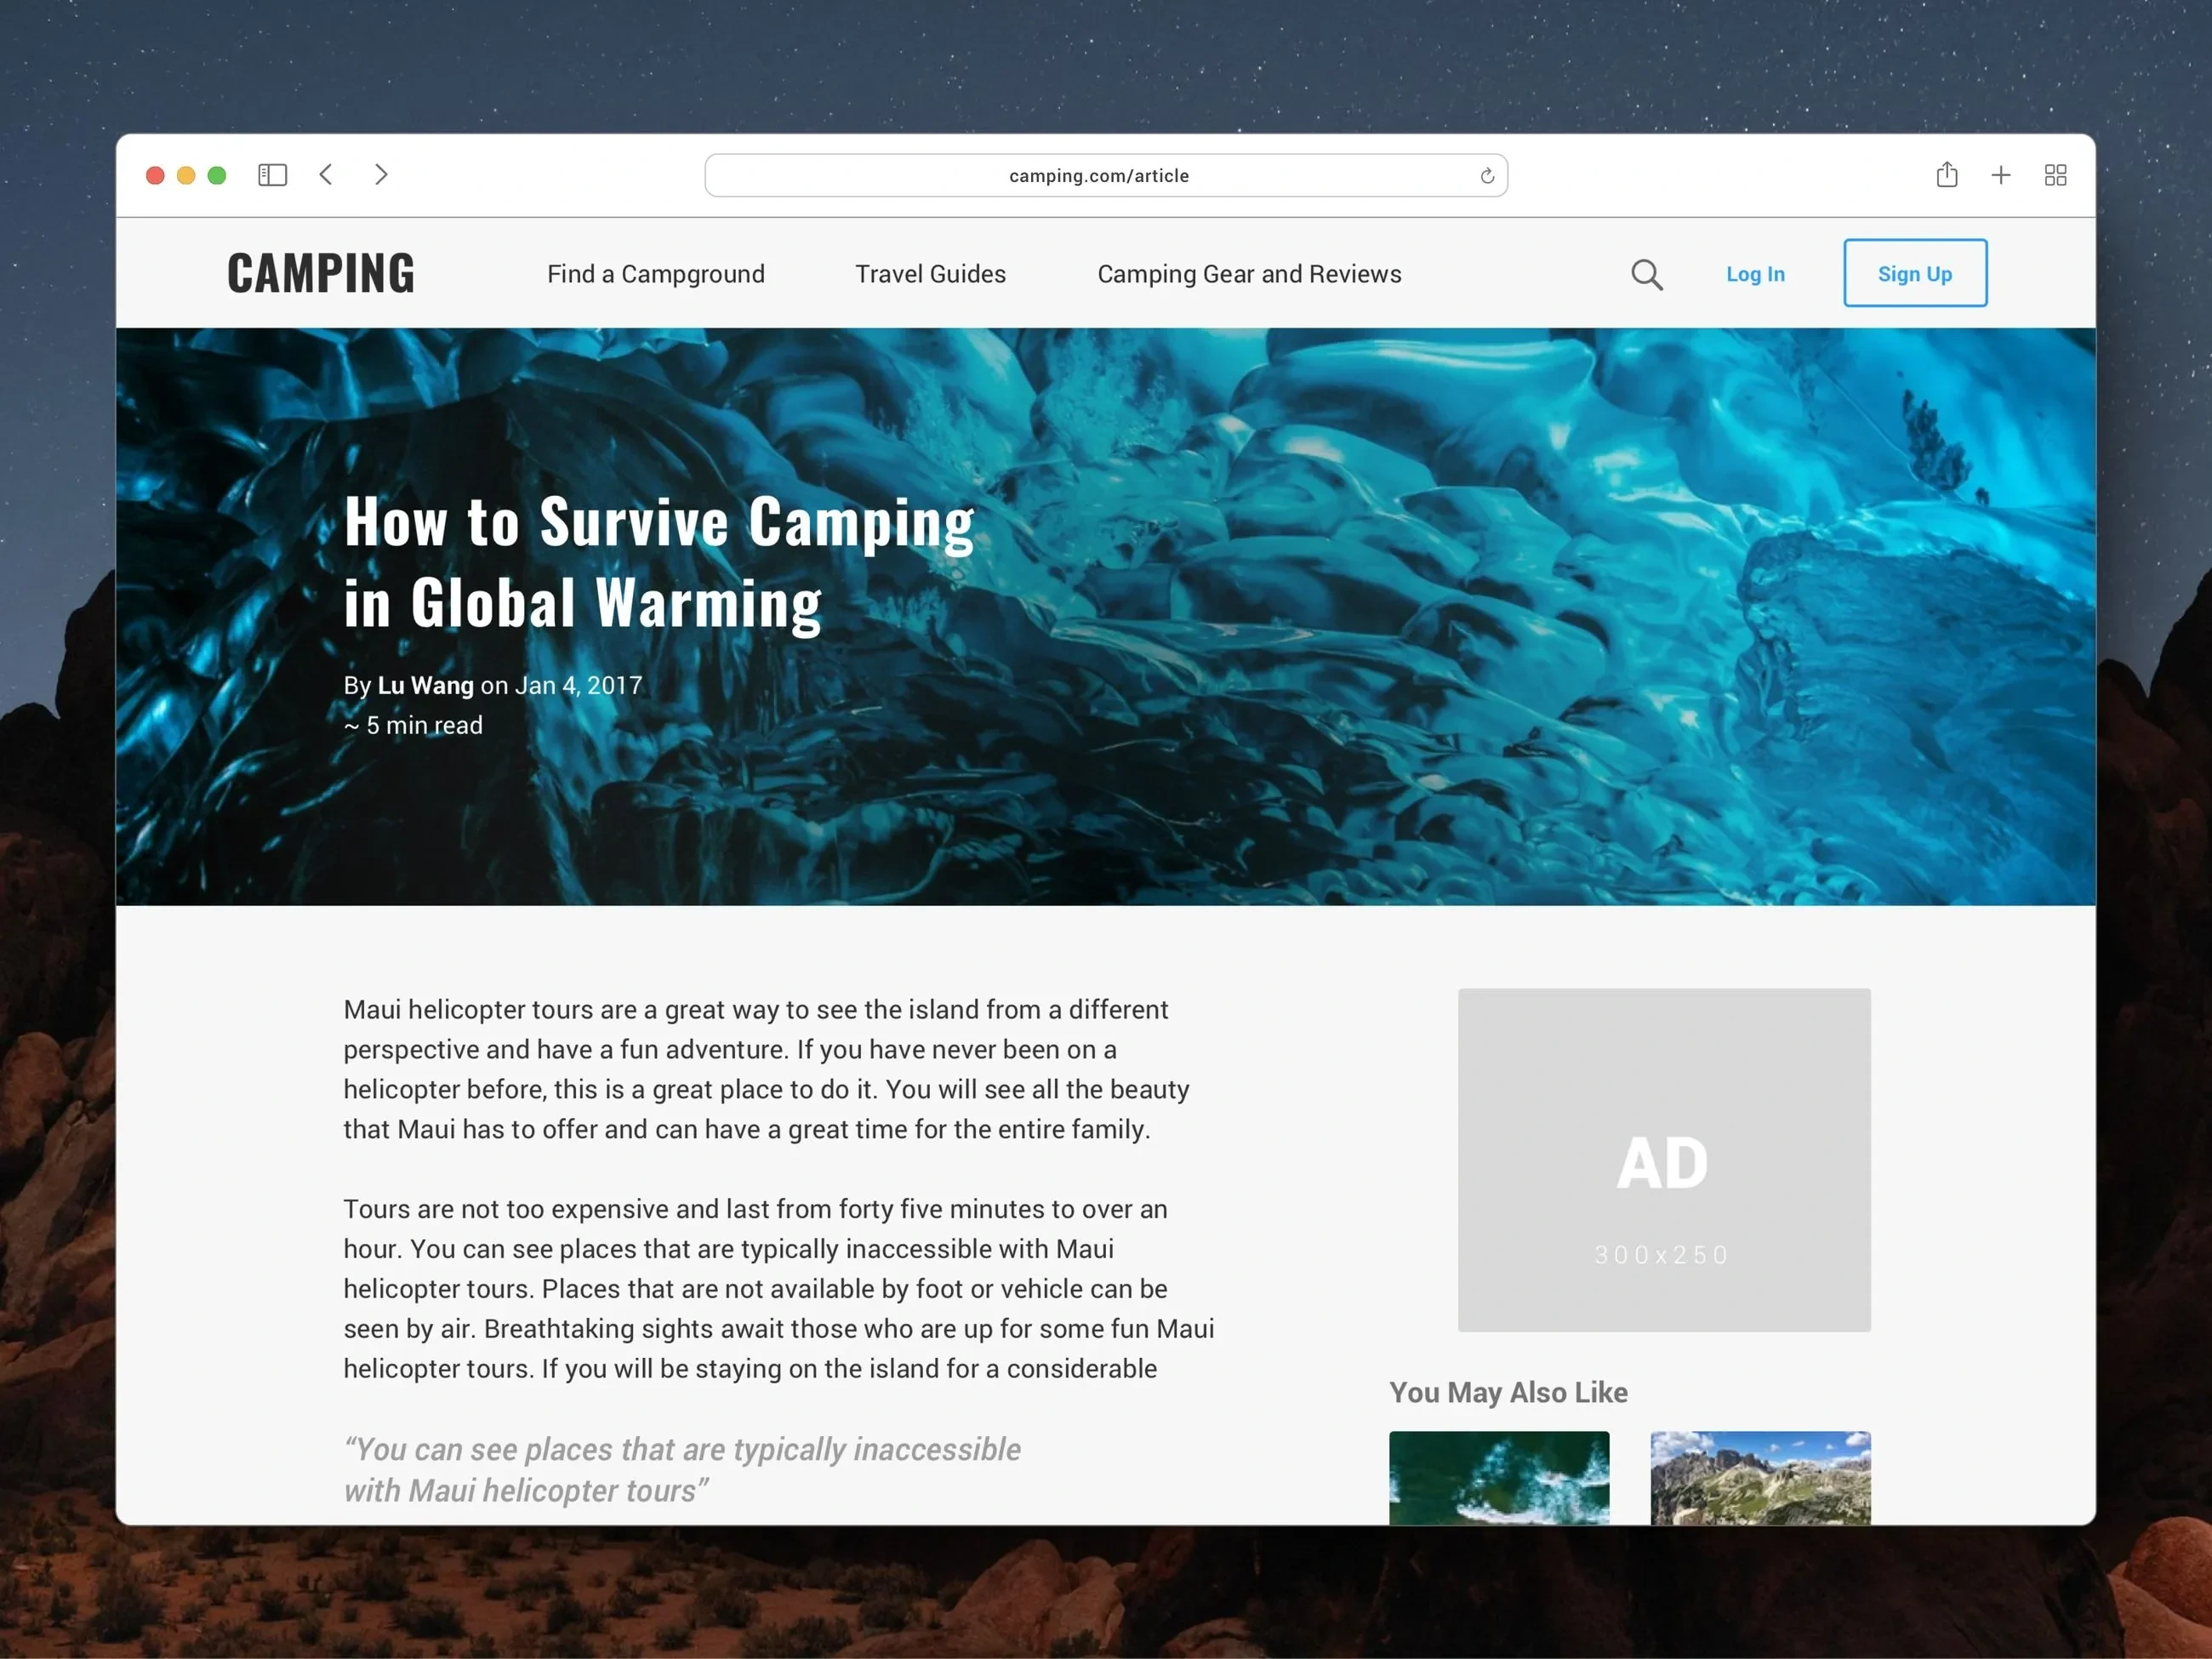Open Camping Gear and Reviews
2212x1659 pixels.
(x=1249, y=274)
